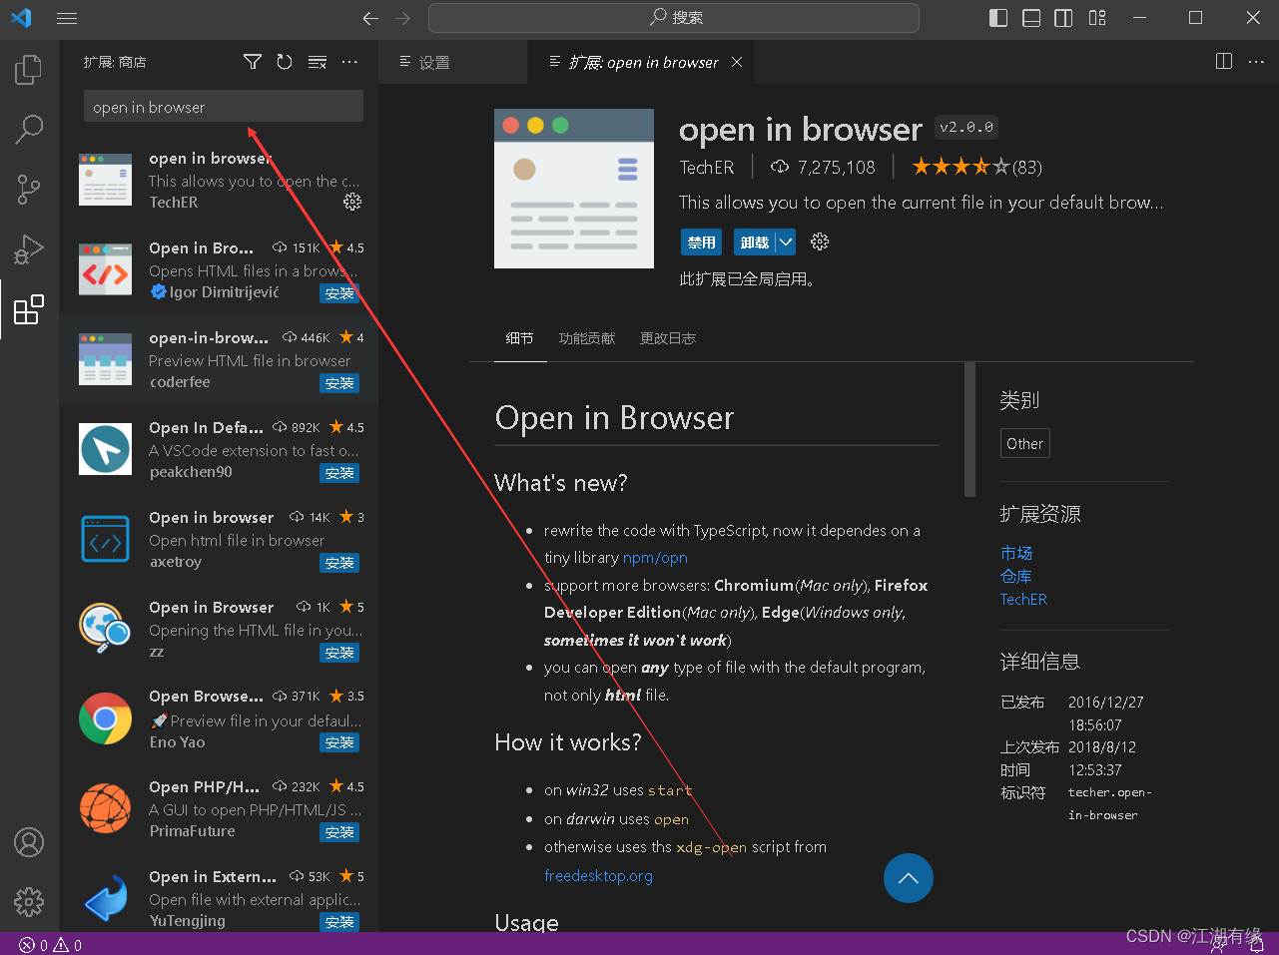Image resolution: width=1279 pixels, height=955 pixels.
Task: Refresh the extensions list
Action: coord(285,62)
